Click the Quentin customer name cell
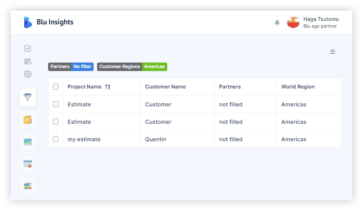 (x=156, y=139)
